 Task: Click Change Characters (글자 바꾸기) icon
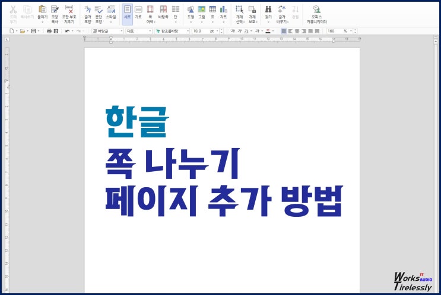click(282, 9)
